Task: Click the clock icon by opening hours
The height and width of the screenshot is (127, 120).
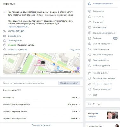Action: click(5, 45)
